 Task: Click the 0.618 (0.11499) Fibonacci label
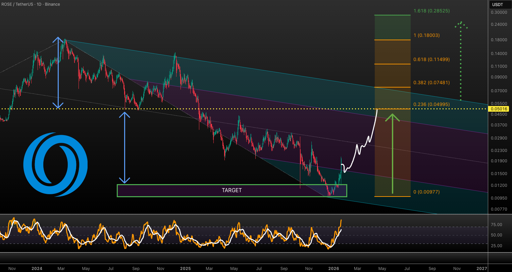click(431, 59)
